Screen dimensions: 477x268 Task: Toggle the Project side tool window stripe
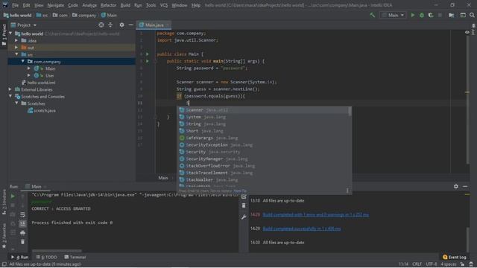(4, 35)
